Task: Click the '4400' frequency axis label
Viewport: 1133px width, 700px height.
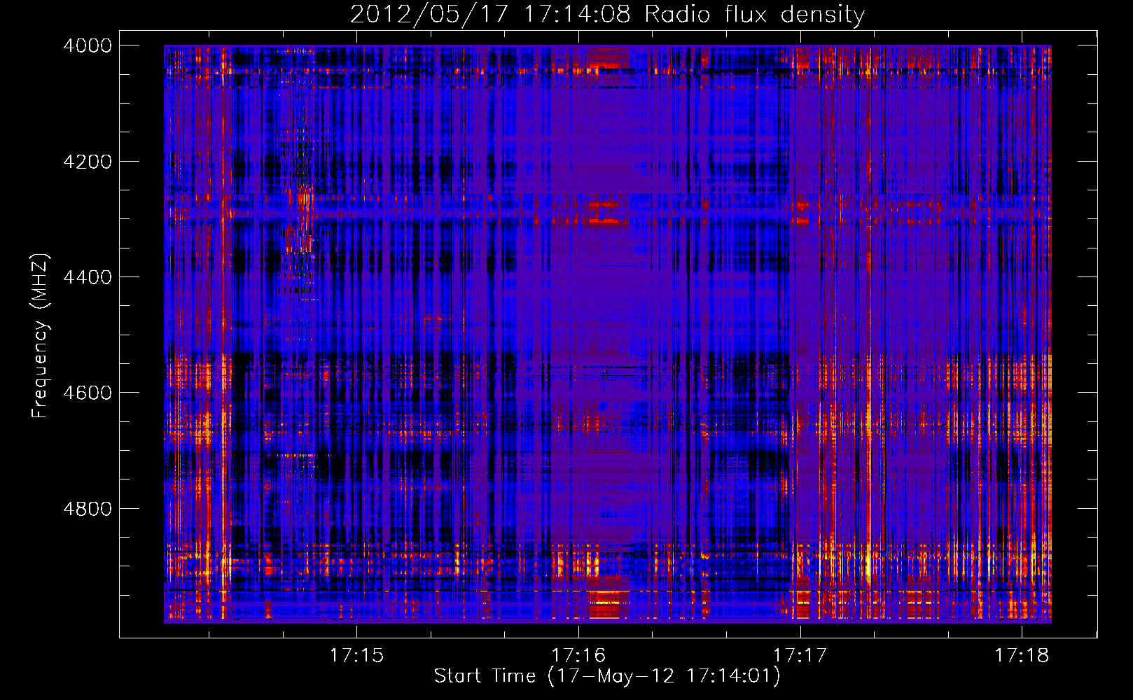Action: [x=88, y=277]
